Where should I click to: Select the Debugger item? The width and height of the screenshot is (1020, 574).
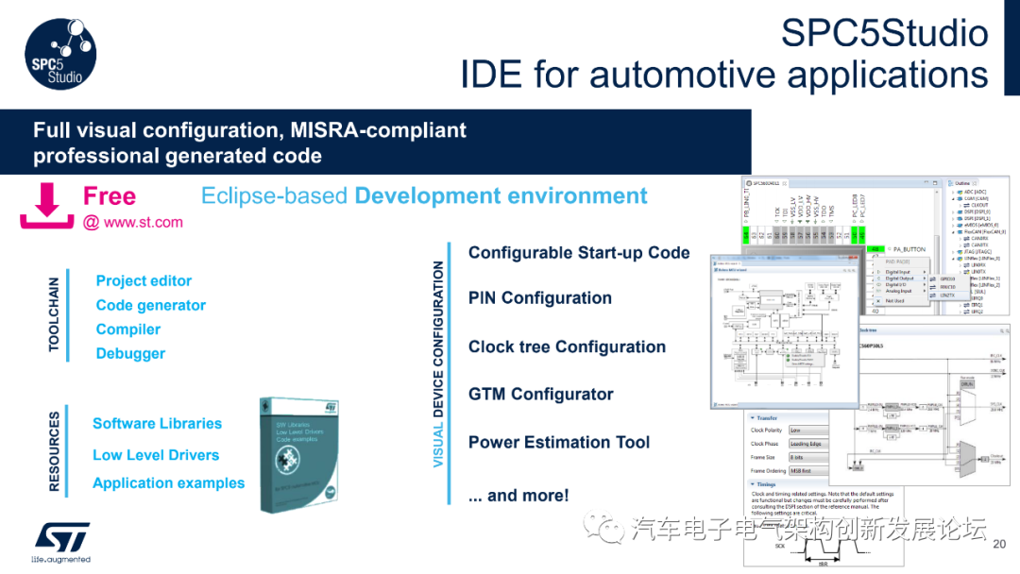[130, 353]
